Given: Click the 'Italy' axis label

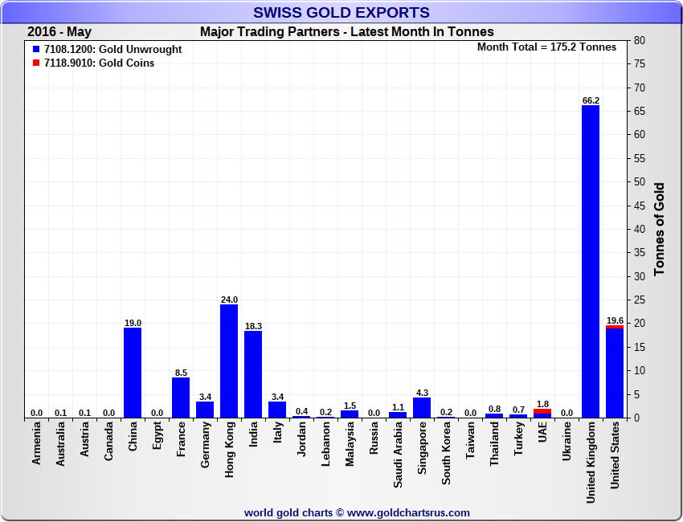Looking at the screenshot, I should pyautogui.click(x=277, y=432).
